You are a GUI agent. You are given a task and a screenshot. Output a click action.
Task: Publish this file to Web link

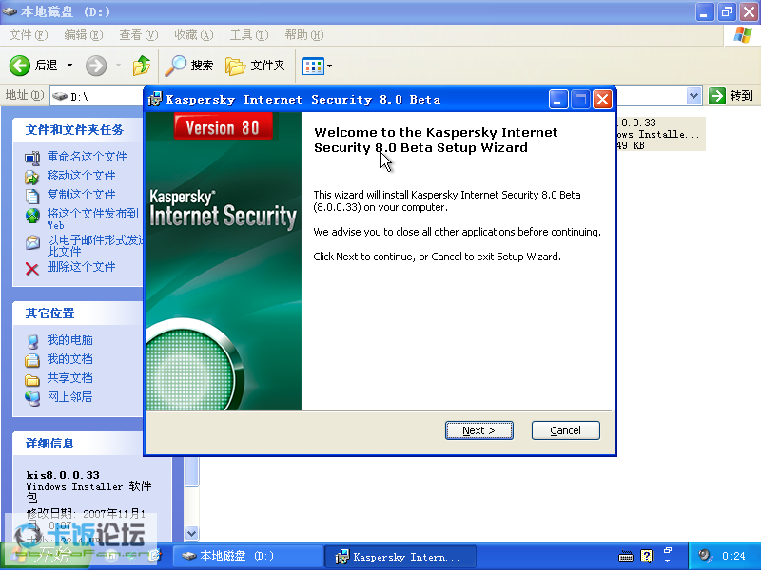pos(92,218)
